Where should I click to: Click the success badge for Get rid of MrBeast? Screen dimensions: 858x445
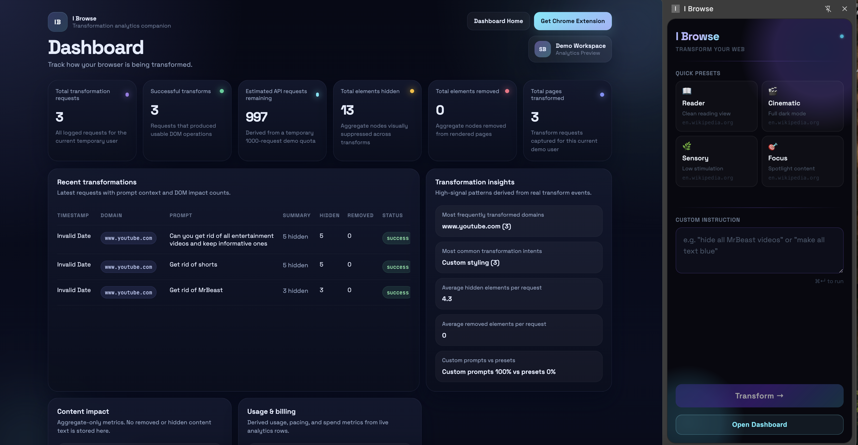tap(397, 293)
